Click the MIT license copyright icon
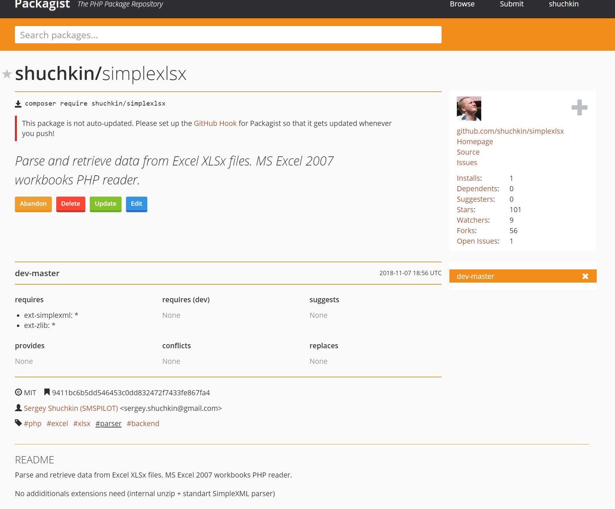 click(19, 392)
